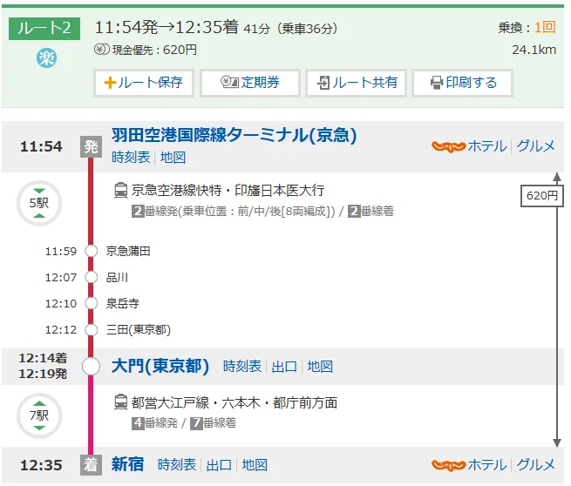
Task: Click ホテル link beside Haneda departure station
Action: (x=487, y=146)
